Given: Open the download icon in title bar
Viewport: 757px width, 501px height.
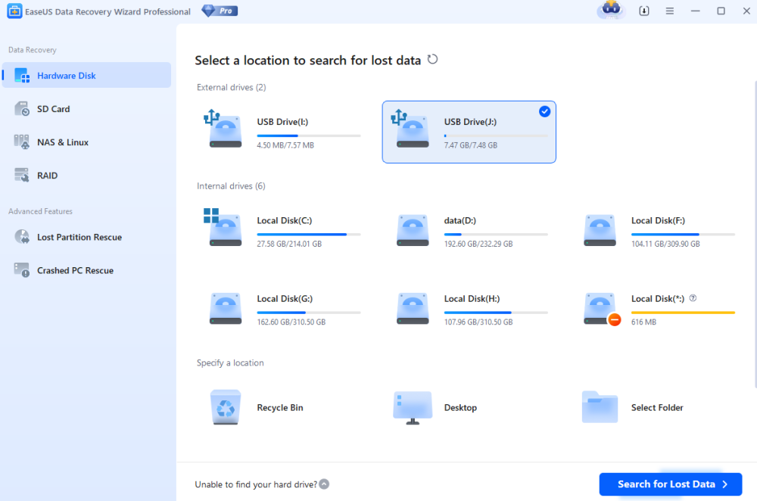Looking at the screenshot, I should pos(644,11).
